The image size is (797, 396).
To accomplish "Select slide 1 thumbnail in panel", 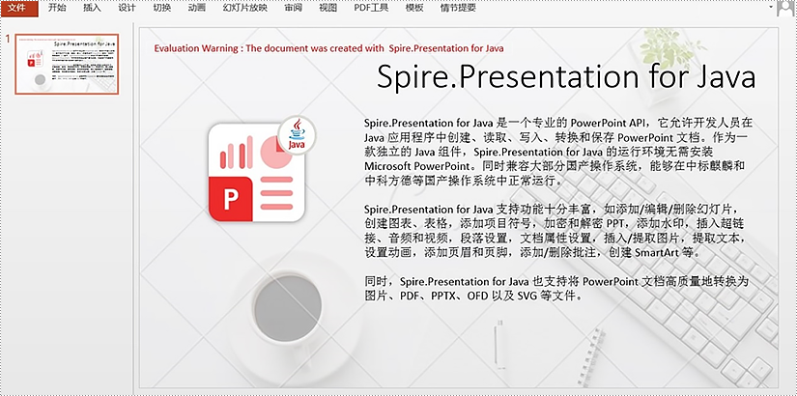I will pyautogui.click(x=67, y=64).
